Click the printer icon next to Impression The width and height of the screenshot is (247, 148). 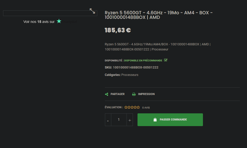click(x=134, y=94)
